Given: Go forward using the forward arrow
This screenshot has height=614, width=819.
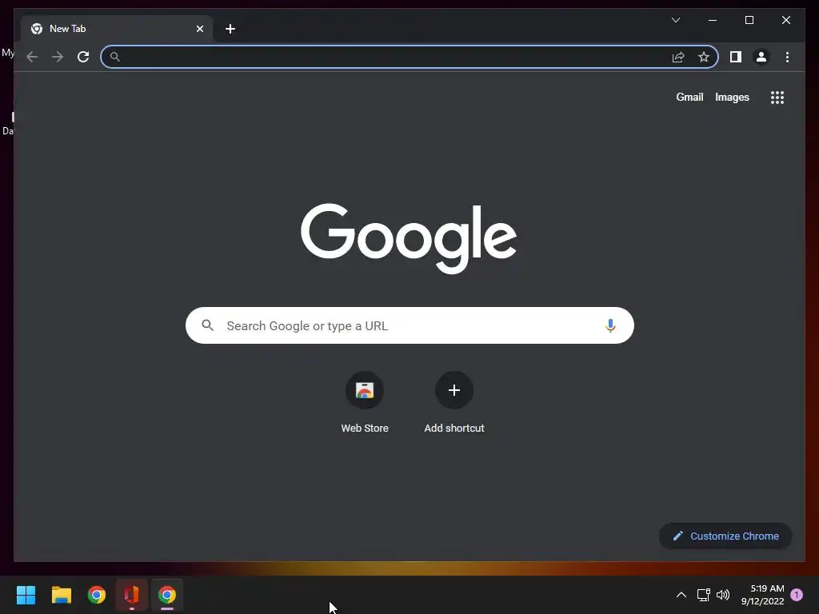Looking at the screenshot, I should (58, 57).
